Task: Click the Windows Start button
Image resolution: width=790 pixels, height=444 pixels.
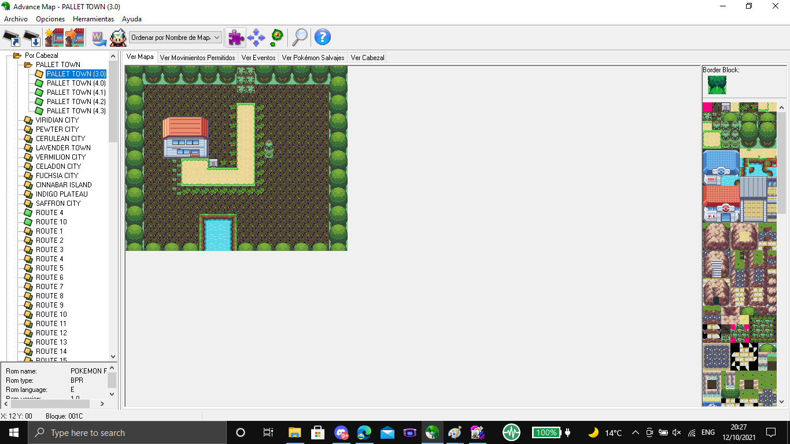Action: point(13,432)
